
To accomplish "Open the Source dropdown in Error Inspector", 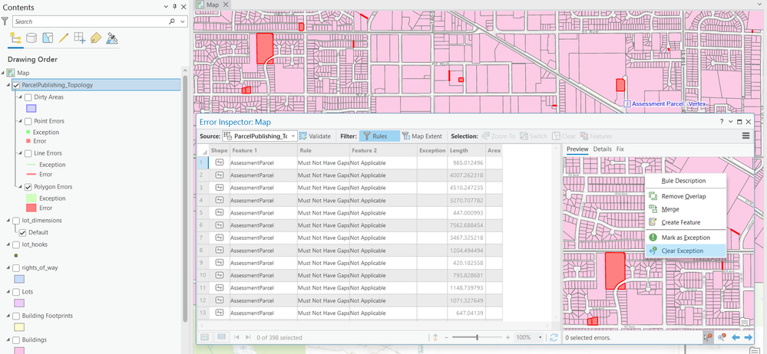I will 293,136.
